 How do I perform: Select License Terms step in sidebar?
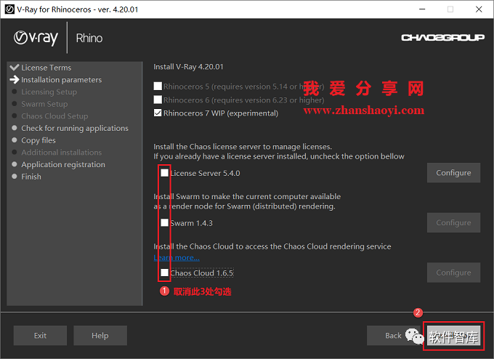[x=46, y=68]
